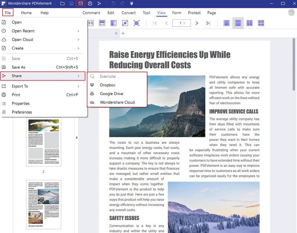Jump to the last page
297x233 pixels.
[x=208, y=23]
